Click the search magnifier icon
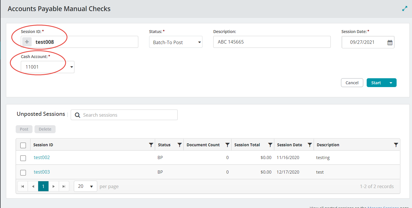 77,115
